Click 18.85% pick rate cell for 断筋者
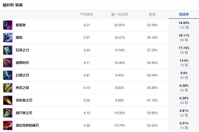This screenshot has height=132, width=199. tap(184, 23)
